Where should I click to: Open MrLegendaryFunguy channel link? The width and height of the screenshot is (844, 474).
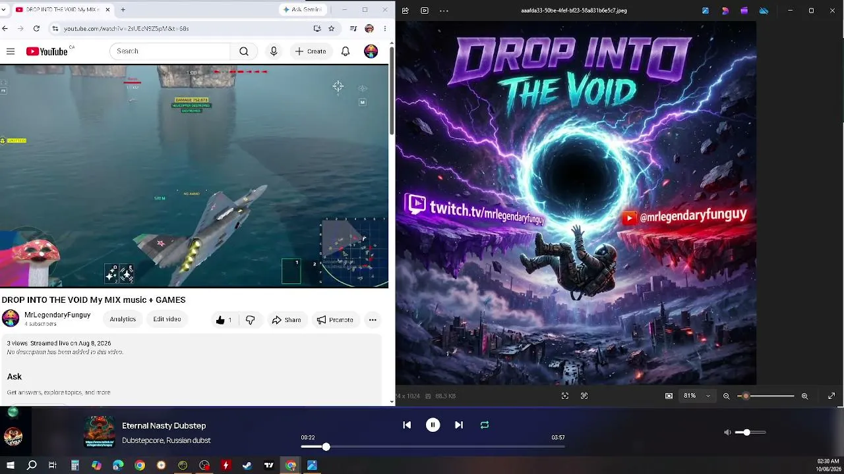57,315
